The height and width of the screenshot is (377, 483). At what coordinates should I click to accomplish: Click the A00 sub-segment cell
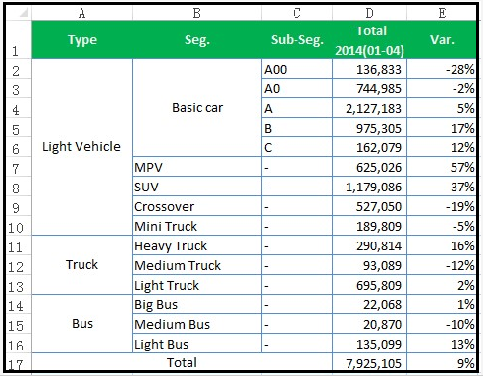point(297,69)
